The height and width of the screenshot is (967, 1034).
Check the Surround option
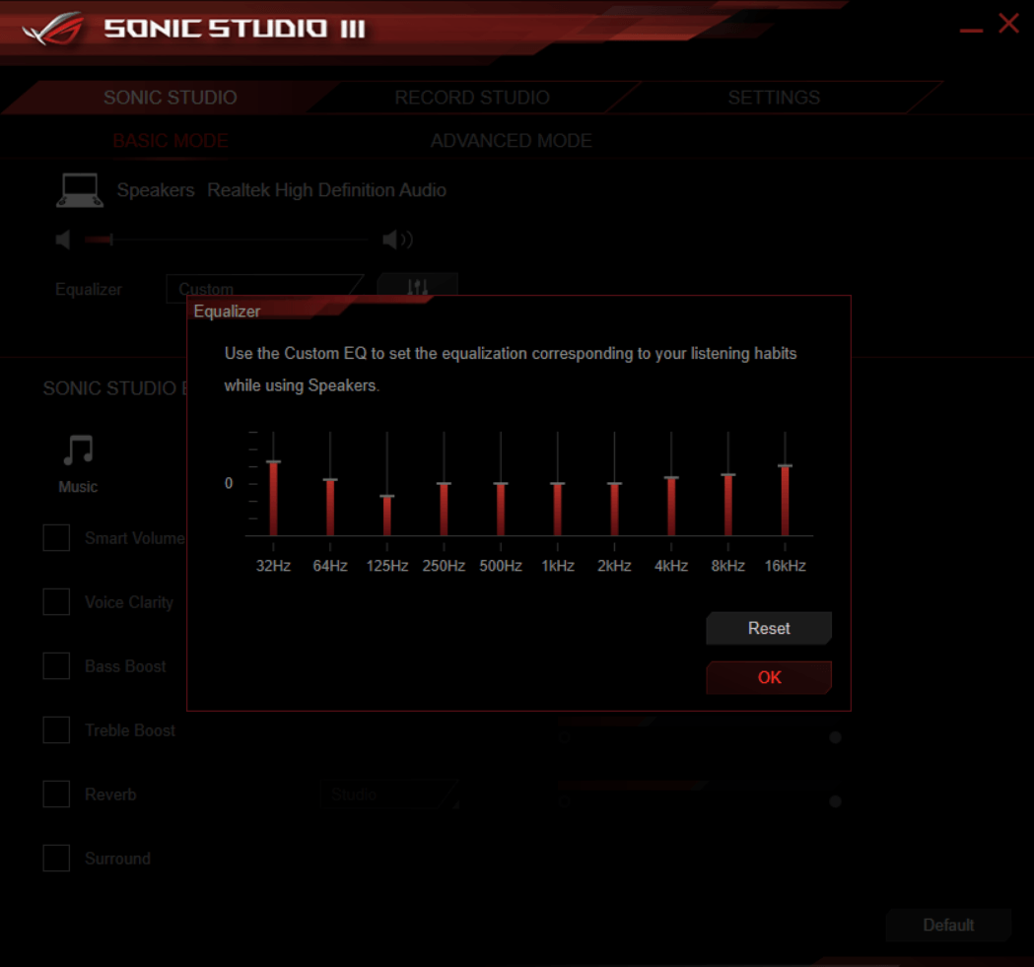point(56,859)
